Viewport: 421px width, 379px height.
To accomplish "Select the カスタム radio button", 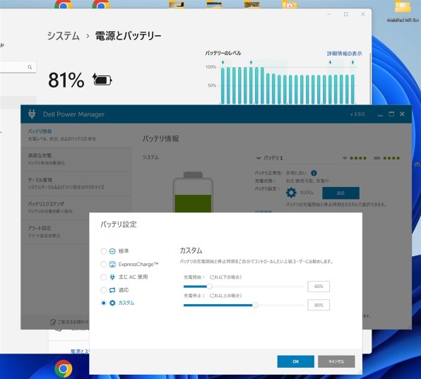I will (x=103, y=303).
